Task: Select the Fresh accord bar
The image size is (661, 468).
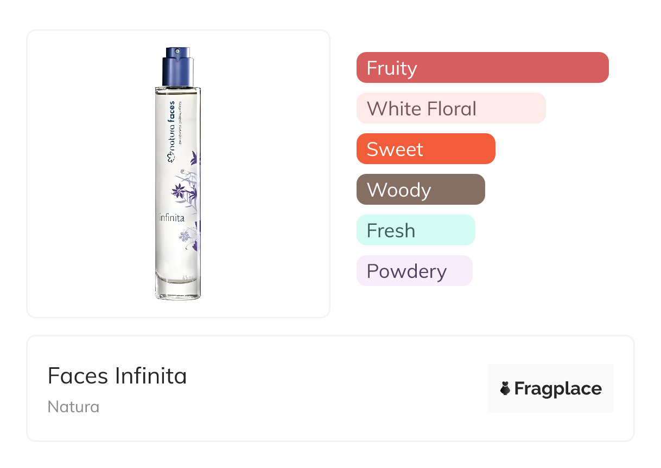Action: tap(416, 230)
